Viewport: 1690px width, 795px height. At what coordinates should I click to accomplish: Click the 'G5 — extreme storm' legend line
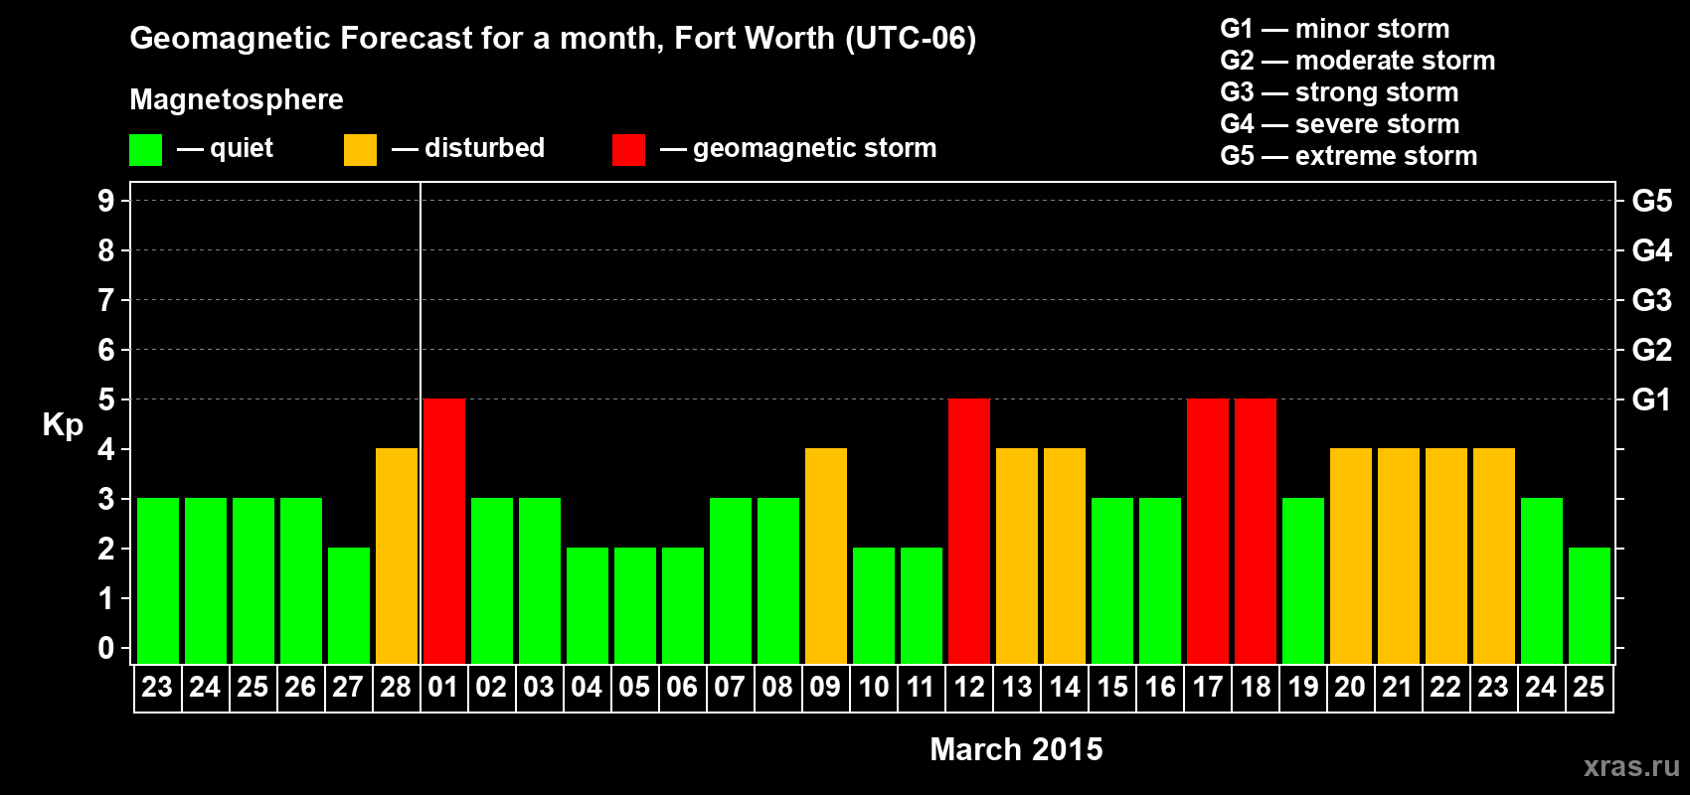click(x=1349, y=156)
